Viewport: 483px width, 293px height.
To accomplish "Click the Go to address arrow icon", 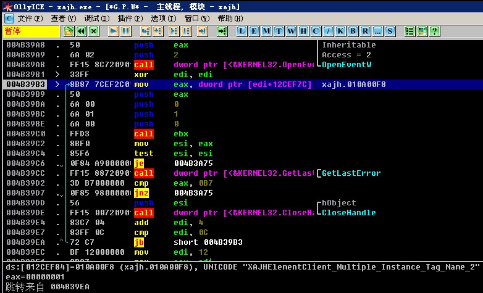I will [221, 31].
